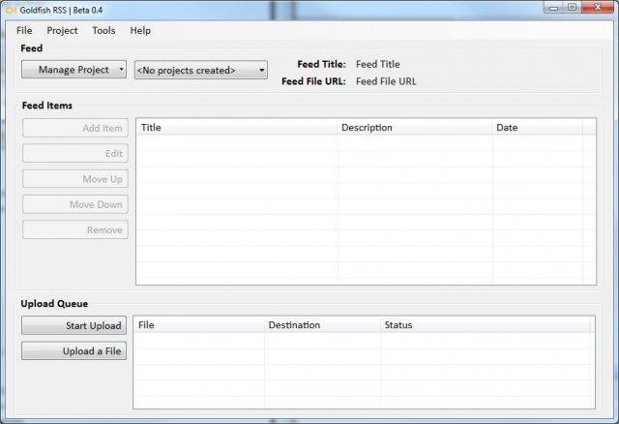Sort feed items by Title column

coord(237,127)
